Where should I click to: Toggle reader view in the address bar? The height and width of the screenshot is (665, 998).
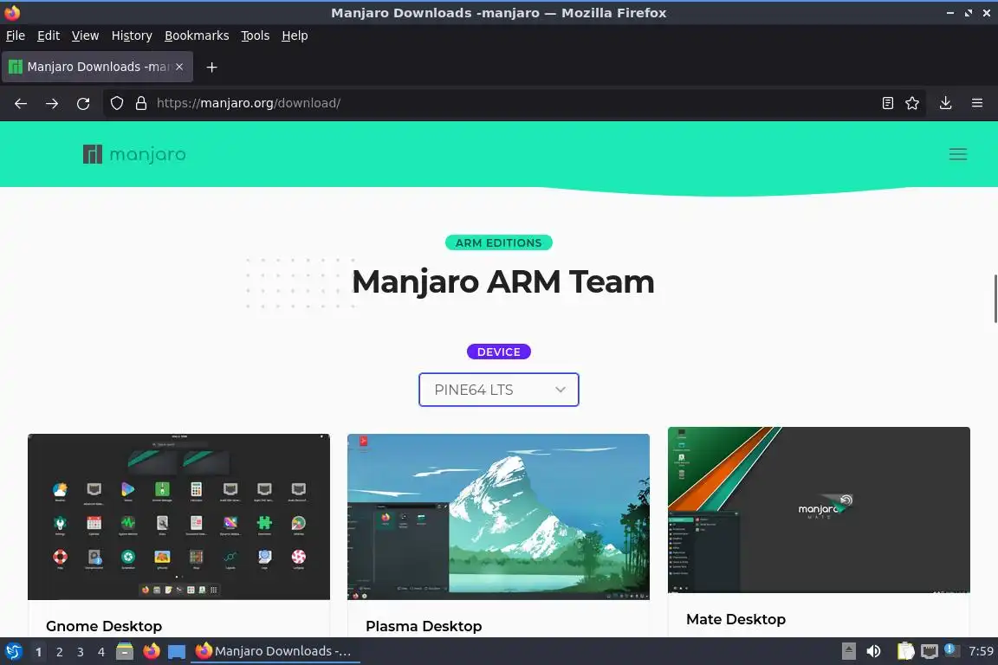click(x=888, y=103)
